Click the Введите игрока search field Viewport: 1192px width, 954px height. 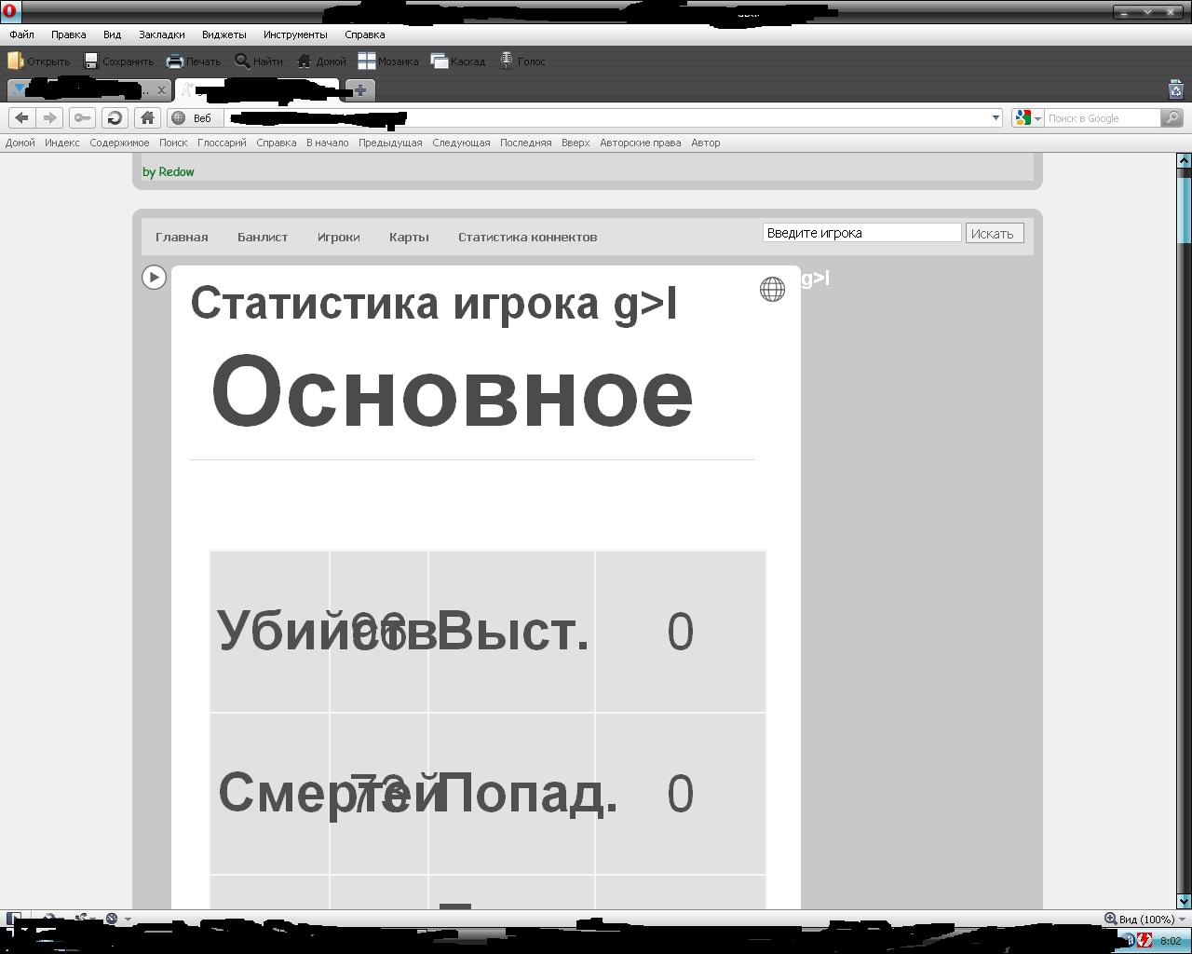point(861,233)
